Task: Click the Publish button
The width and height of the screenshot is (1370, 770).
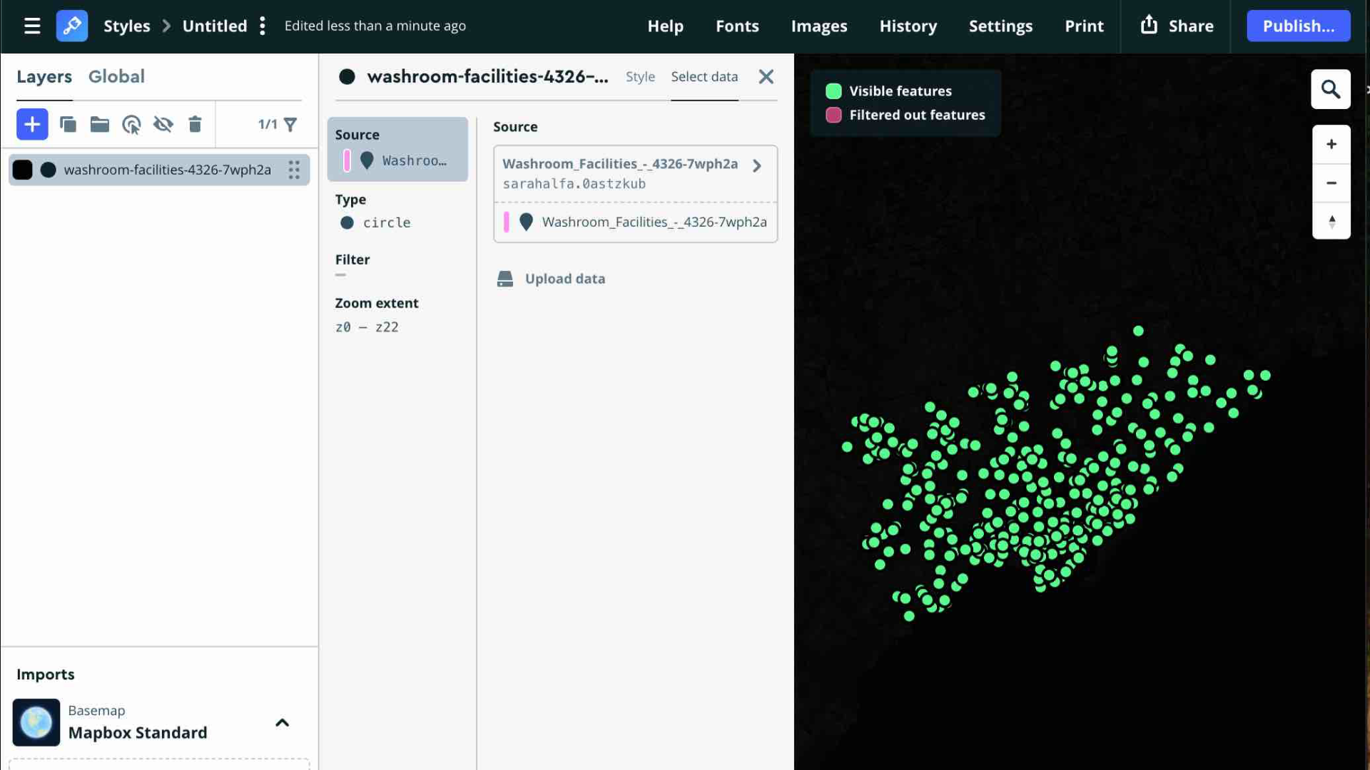Action: click(1298, 26)
